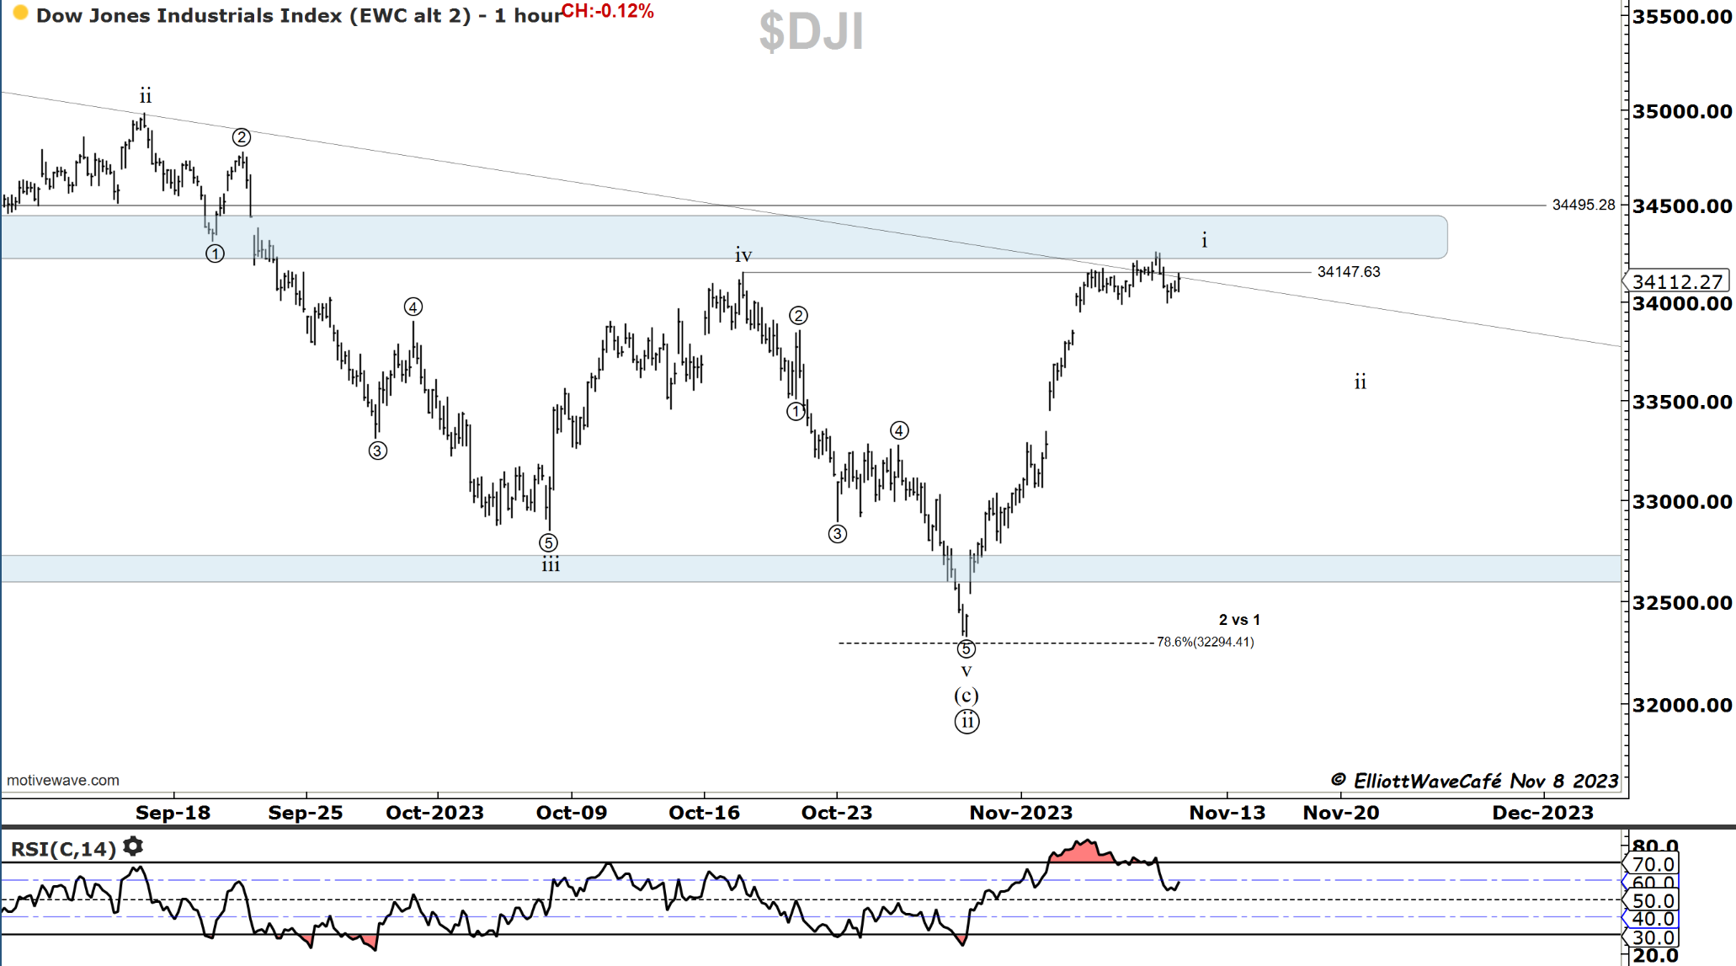This screenshot has width=1736, height=966.
Task: Click the circled 2 below the ii peak
Action: click(x=242, y=137)
